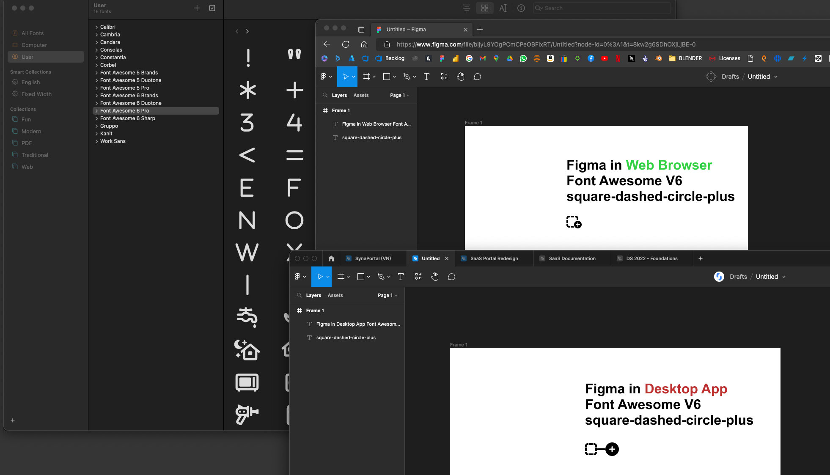The image size is (830, 475).
Task: Expand Work Sans font family
Action: click(96, 141)
